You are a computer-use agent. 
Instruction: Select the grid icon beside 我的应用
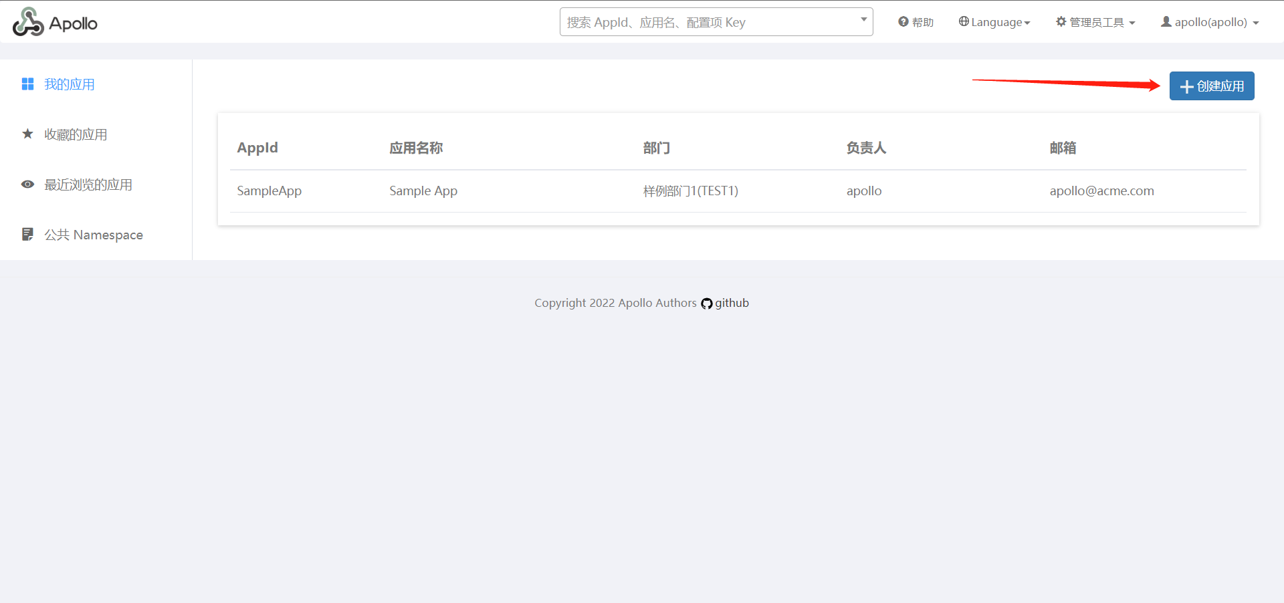tap(27, 84)
